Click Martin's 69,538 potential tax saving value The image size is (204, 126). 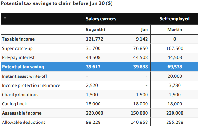coord(175,67)
